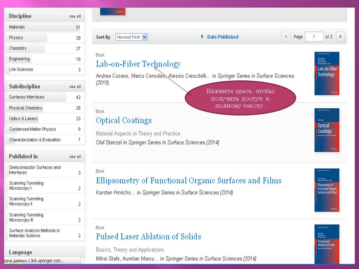Image resolution: width=359 pixels, height=269 pixels.
Task: Open the Optical Coatings book link
Action: click(124, 120)
